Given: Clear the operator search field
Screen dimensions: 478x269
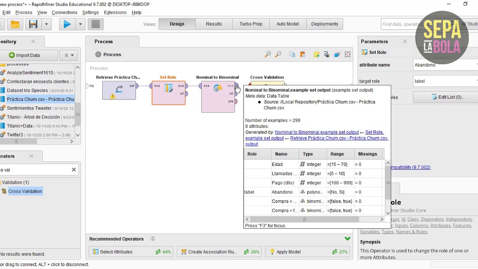Looking at the screenshot, I should click(74, 170).
